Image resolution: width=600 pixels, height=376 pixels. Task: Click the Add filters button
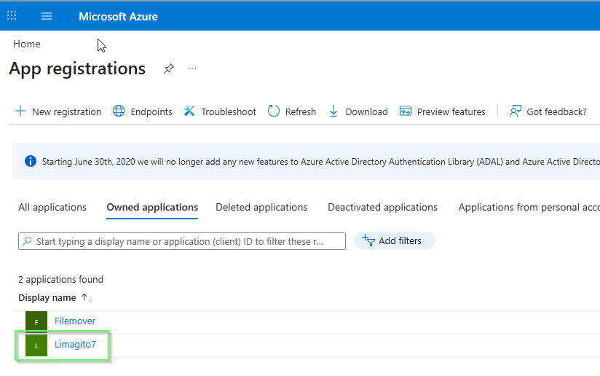(394, 240)
